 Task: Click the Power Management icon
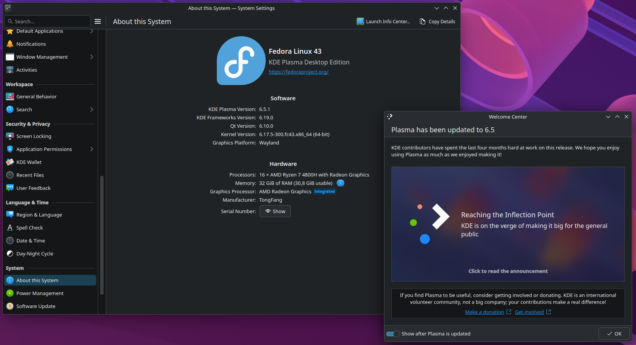point(10,293)
